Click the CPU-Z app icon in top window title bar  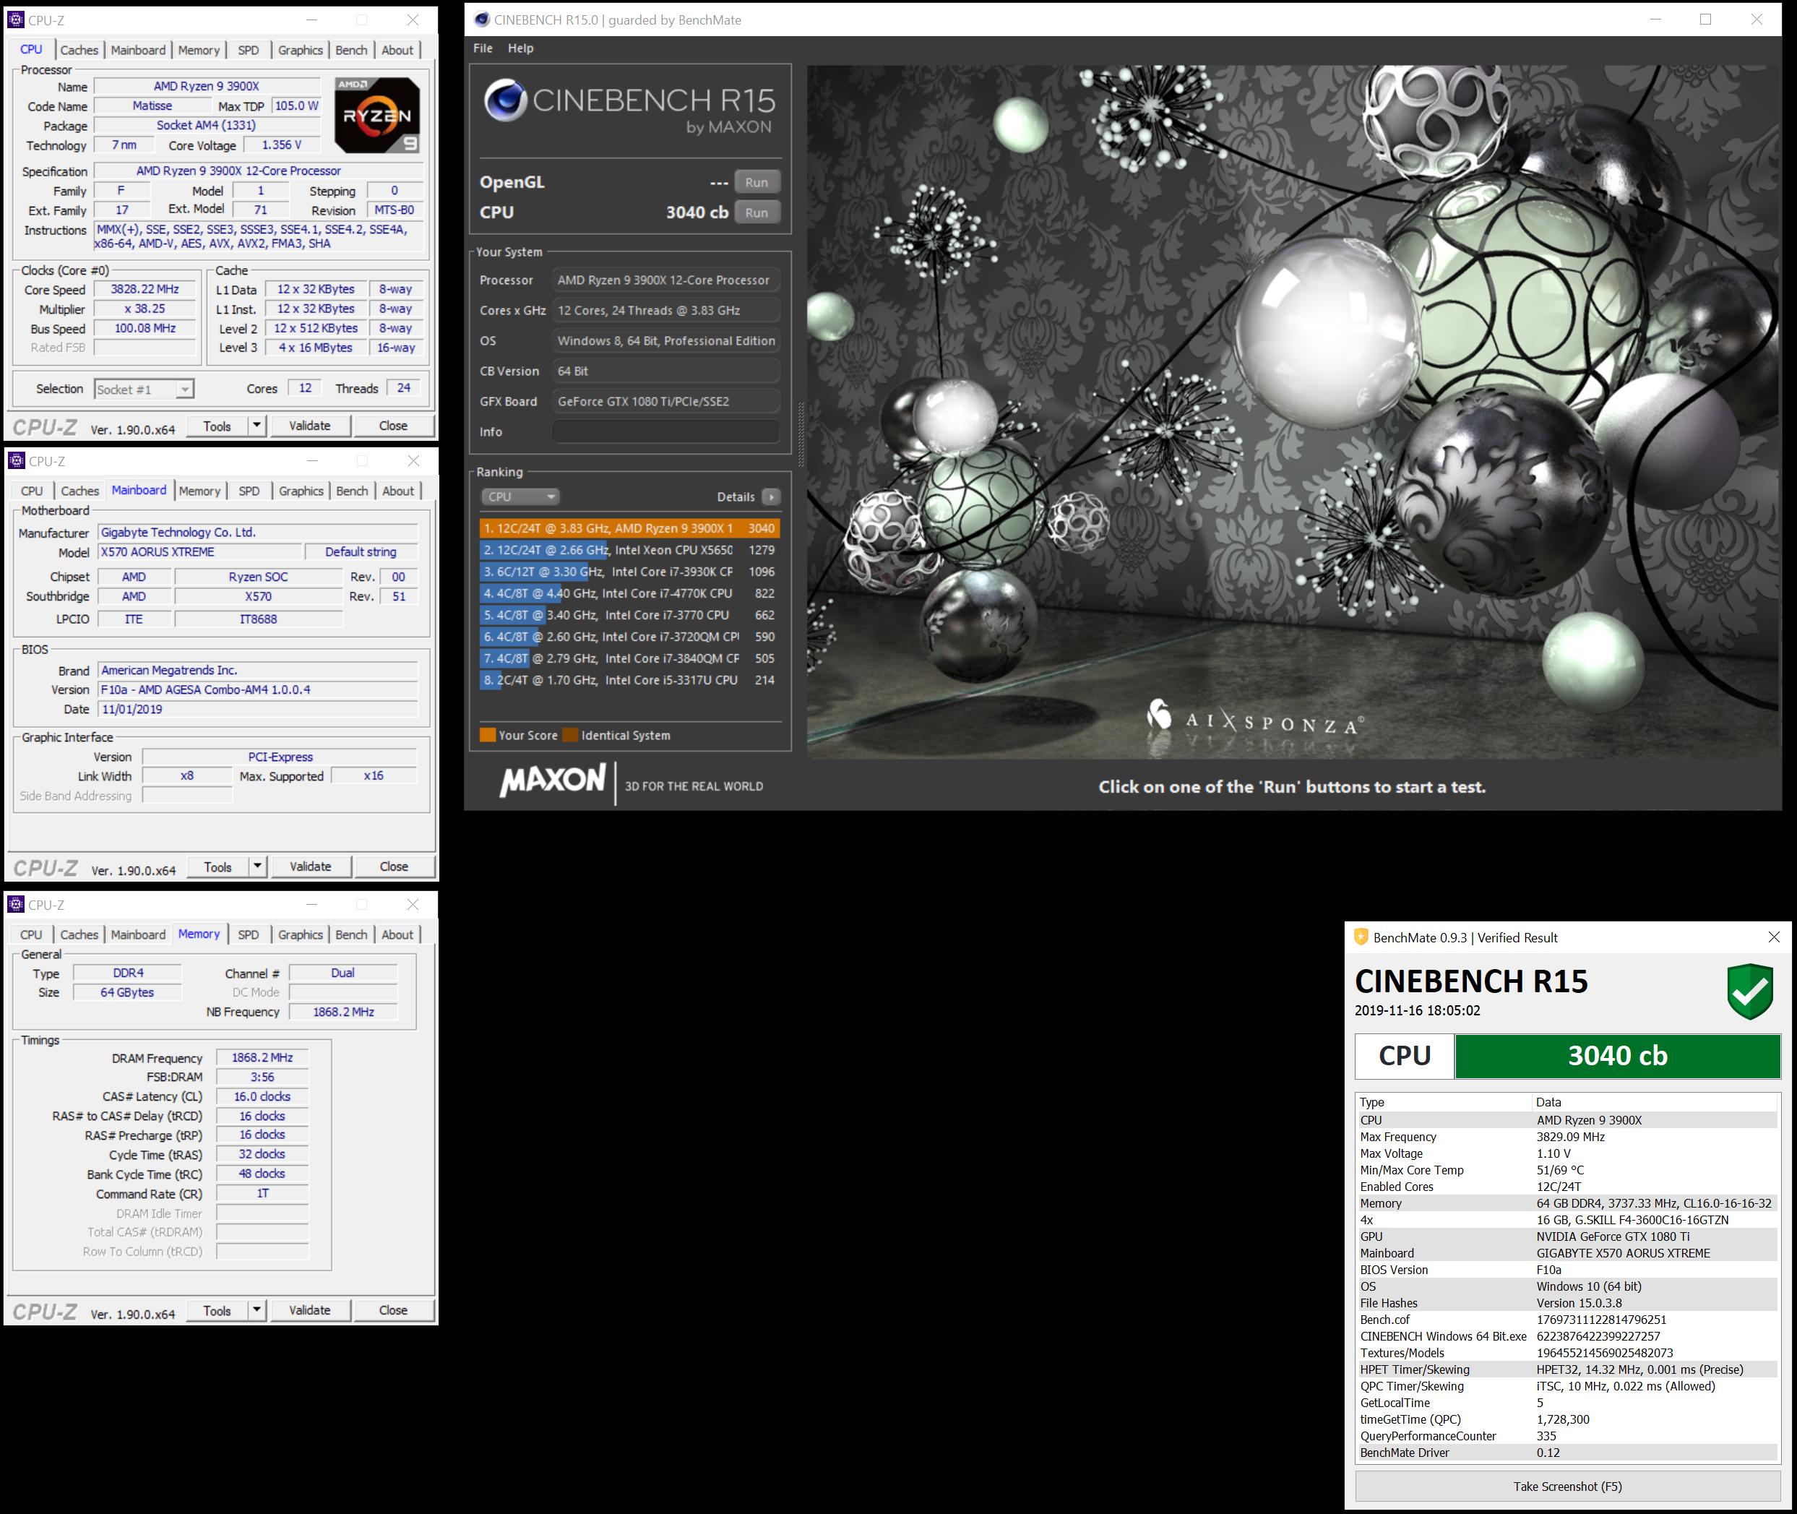(15, 19)
